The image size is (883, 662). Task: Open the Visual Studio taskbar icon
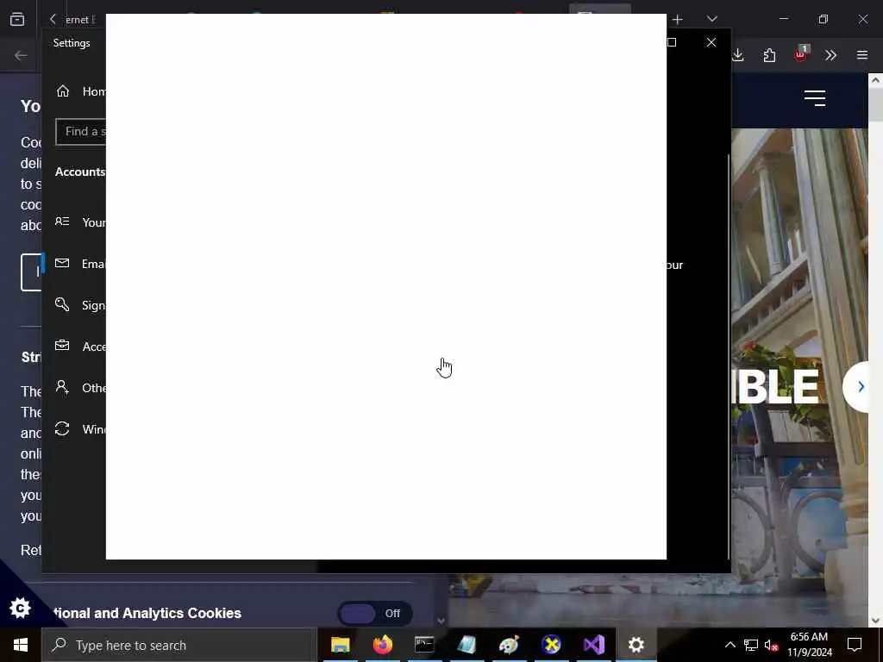click(593, 645)
